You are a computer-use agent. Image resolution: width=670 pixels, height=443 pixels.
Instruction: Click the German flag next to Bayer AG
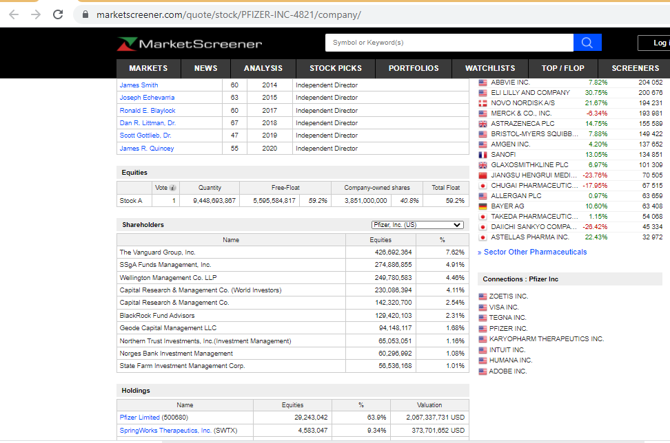tap(483, 206)
